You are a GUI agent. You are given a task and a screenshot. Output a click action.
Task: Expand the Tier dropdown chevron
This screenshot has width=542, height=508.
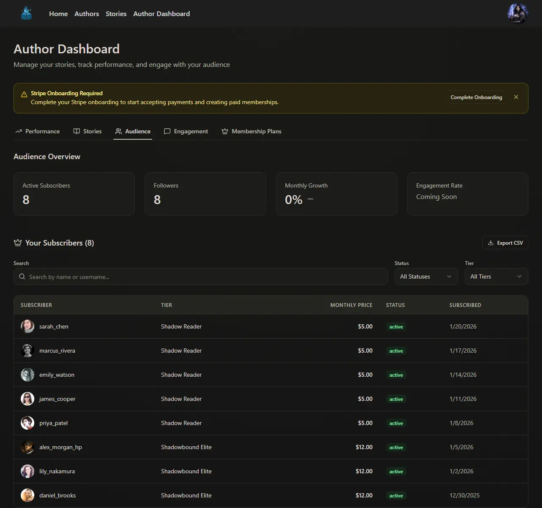[520, 276]
